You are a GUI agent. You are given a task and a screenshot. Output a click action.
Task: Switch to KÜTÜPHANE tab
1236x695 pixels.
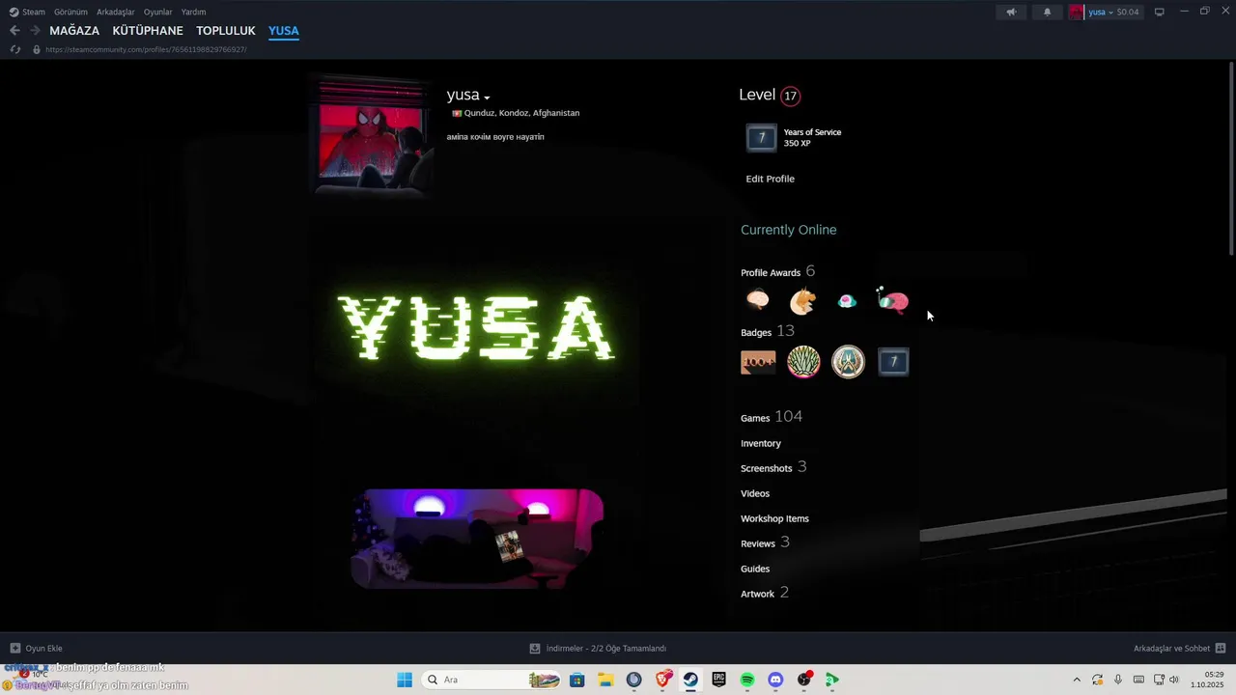(148, 31)
